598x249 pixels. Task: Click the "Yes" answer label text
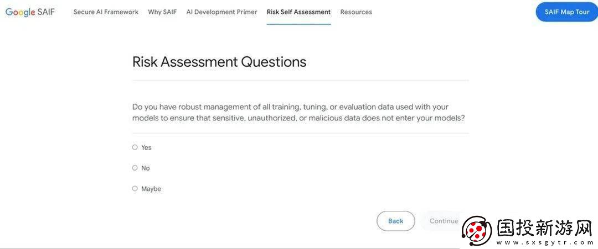click(146, 147)
